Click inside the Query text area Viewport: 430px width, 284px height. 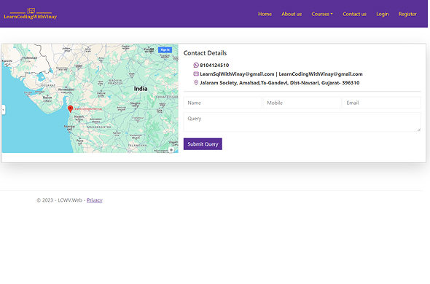(x=302, y=122)
